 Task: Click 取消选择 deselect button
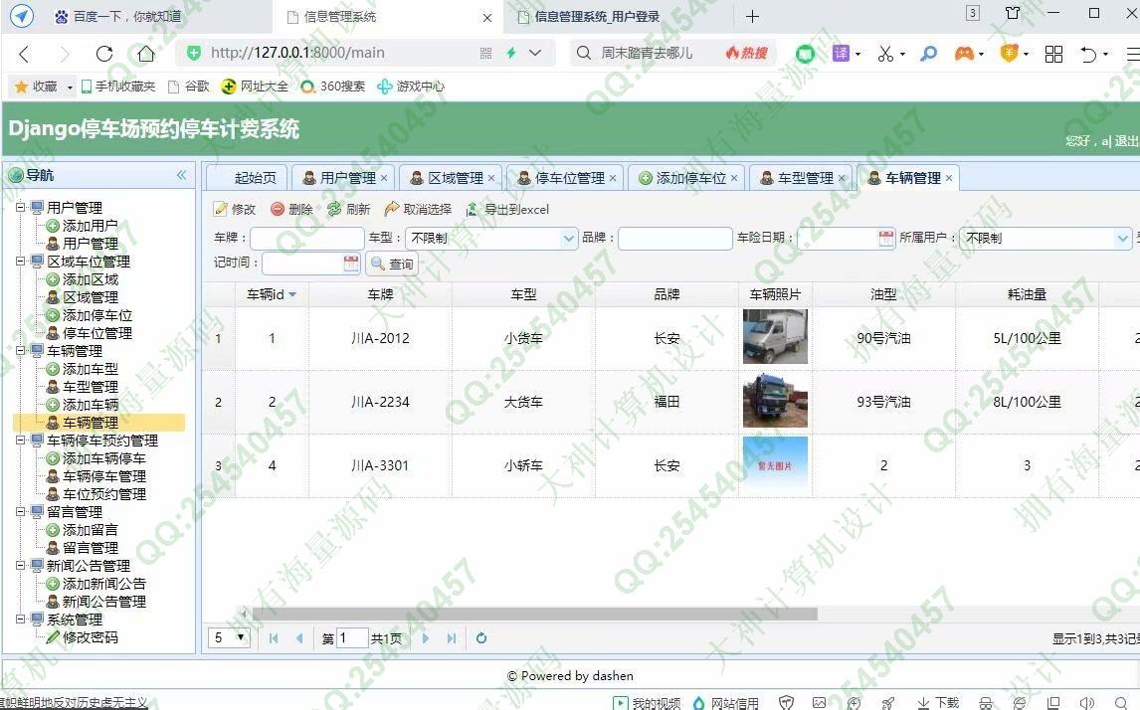point(418,209)
